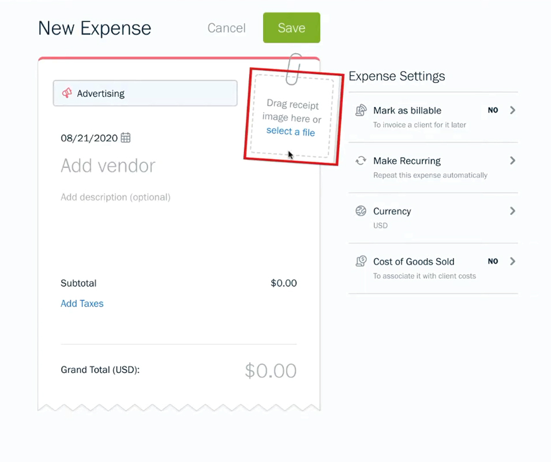This screenshot has height=462, width=551.
Task: Click the select a file link
Action: (291, 132)
